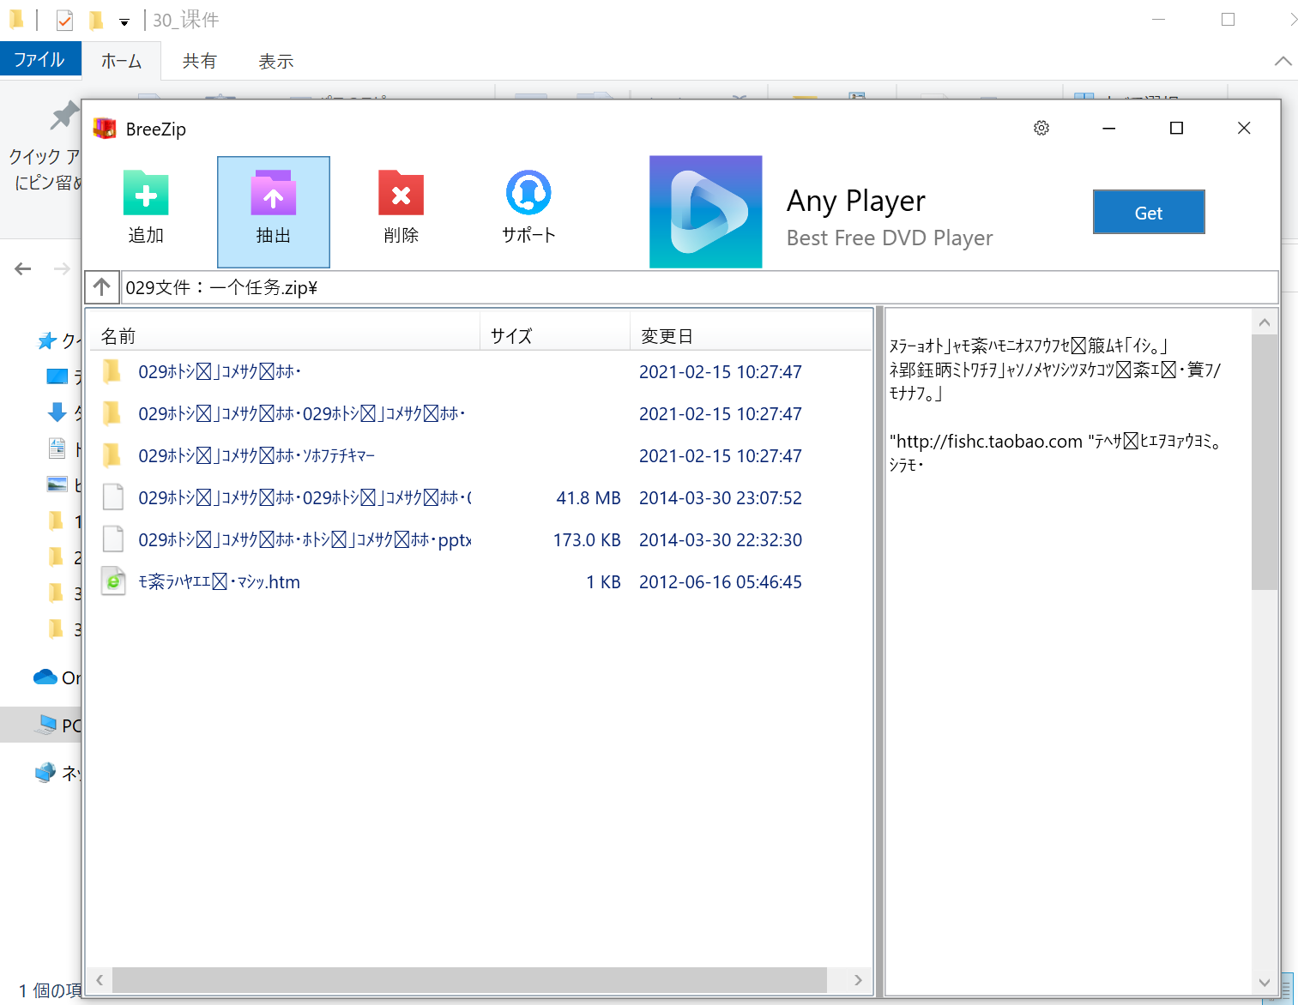
Task: Select Quick Access star in Explorer navigation pane
Action: 46,341
